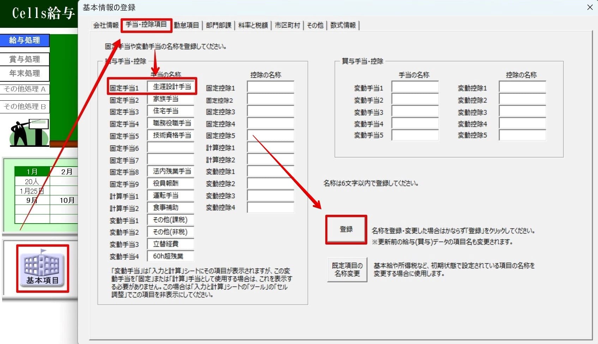
Task: Select the 1月 cell in the calendar
Action: (32, 171)
